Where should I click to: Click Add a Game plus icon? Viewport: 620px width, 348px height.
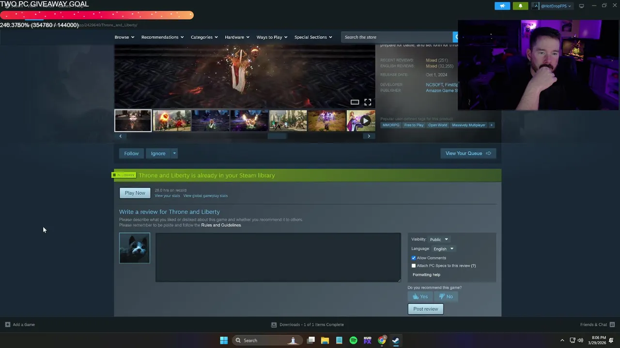[7, 325]
